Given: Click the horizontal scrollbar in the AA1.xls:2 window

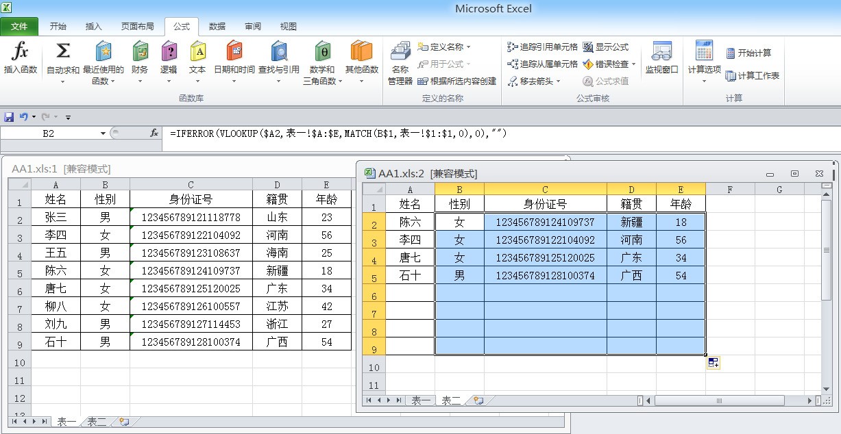Looking at the screenshot, I should pos(719,400).
